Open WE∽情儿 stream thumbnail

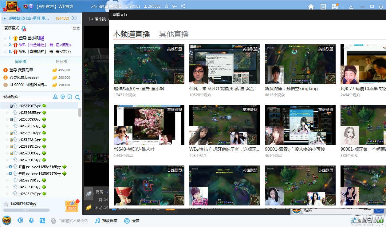225,125
